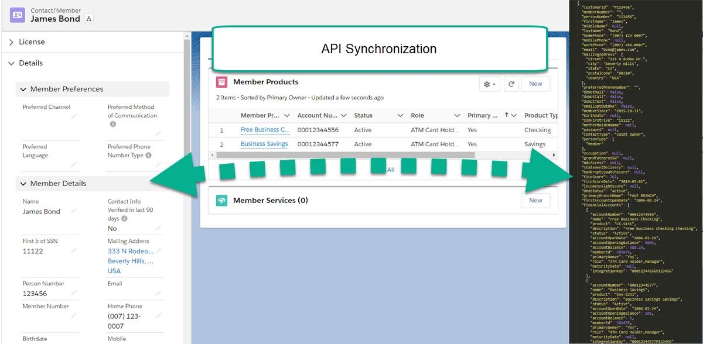Viewport: 703px width, 344px height.
Task: Edit the Preferred Channel field pencil
Action: tap(74, 116)
